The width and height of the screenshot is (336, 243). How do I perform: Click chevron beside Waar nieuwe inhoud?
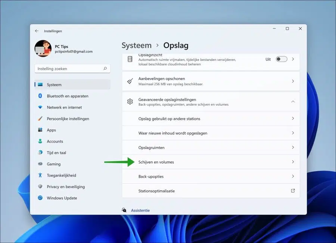point(293,133)
